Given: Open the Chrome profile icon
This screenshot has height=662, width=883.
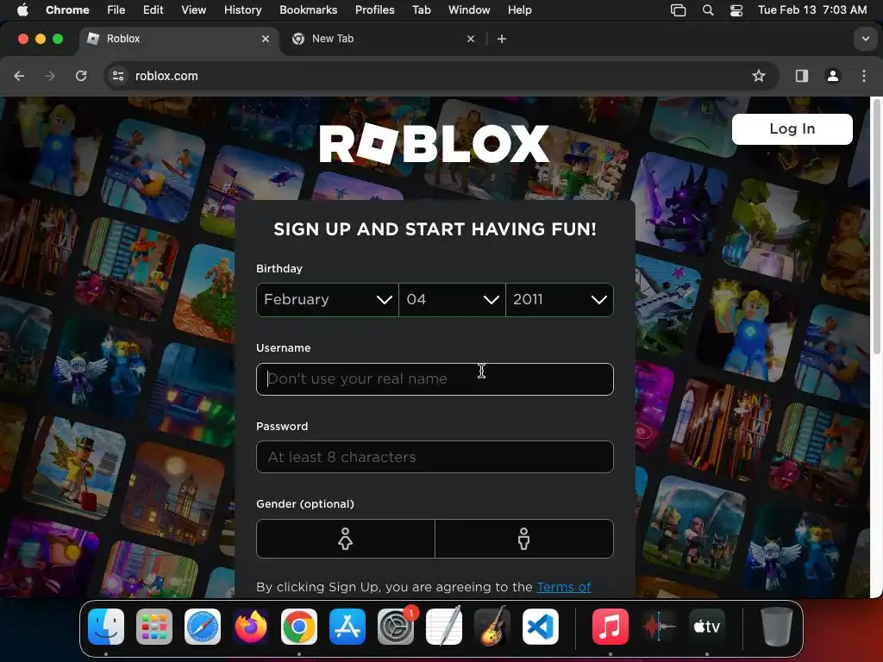Looking at the screenshot, I should [832, 76].
